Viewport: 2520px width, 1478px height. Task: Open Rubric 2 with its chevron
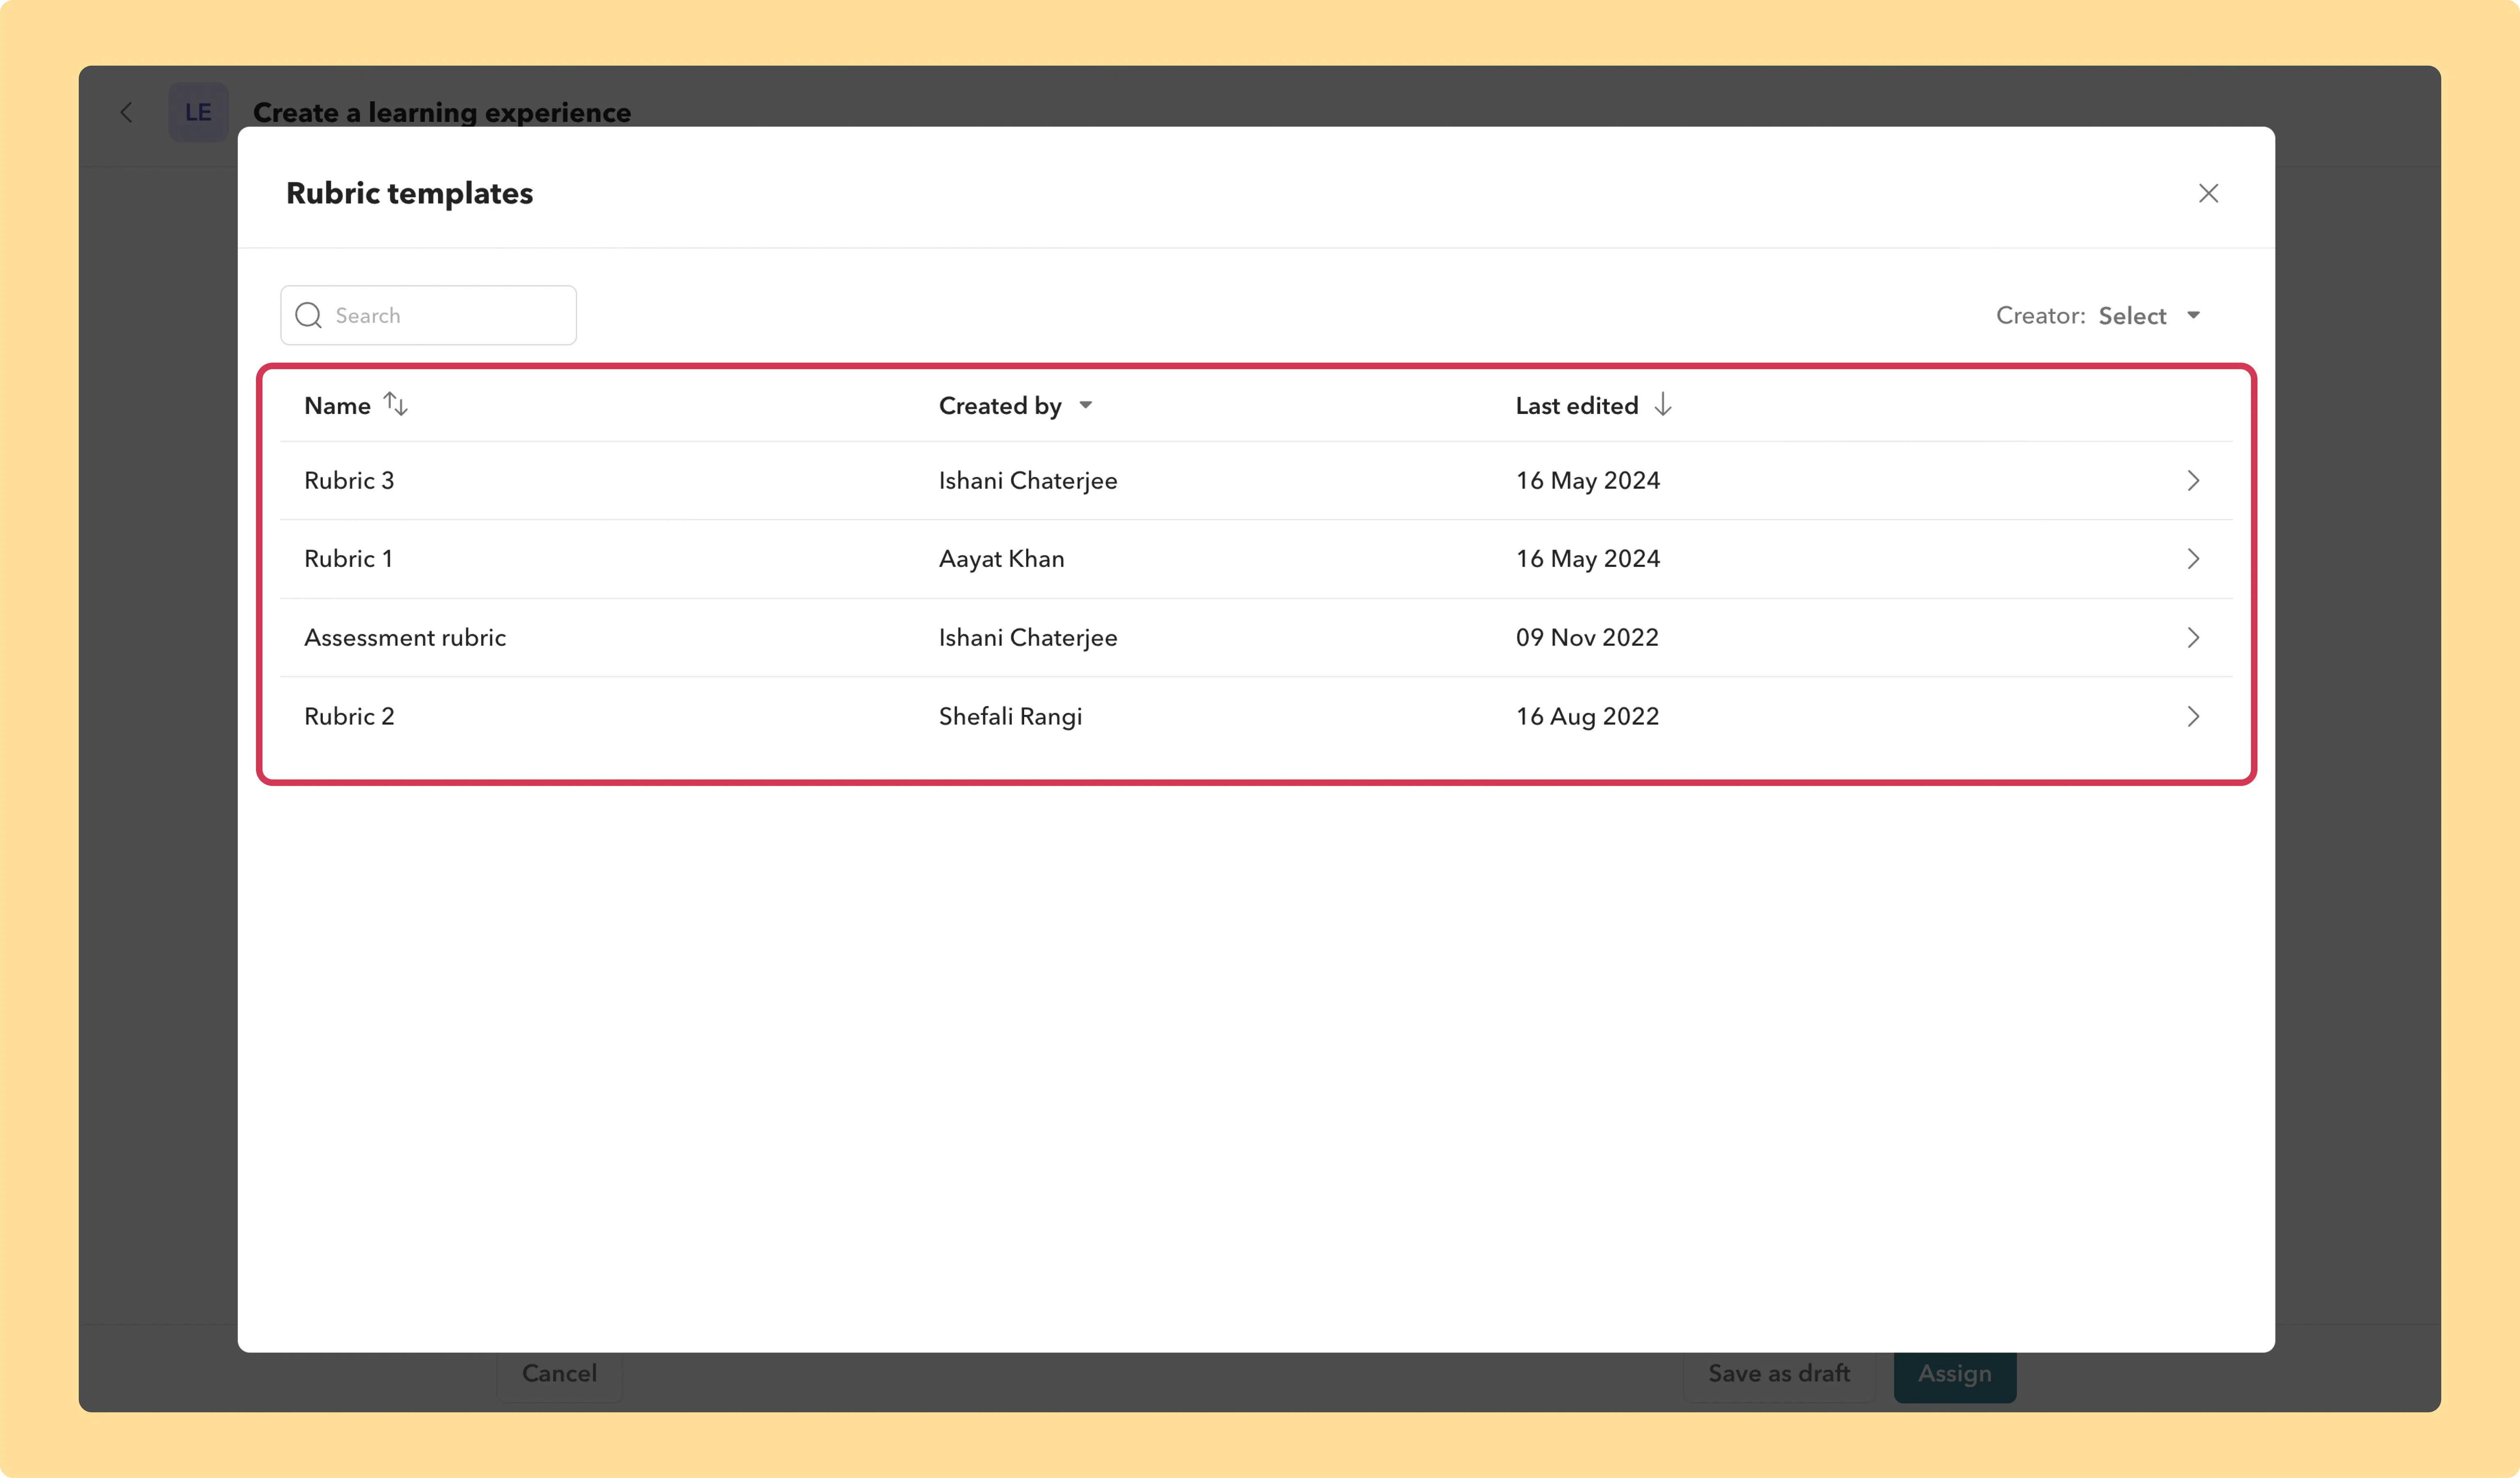2193,716
